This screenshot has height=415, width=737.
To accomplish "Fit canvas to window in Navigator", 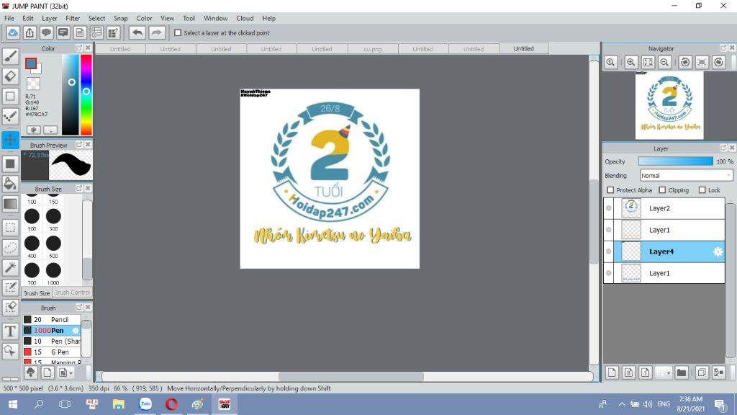I will (648, 62).
